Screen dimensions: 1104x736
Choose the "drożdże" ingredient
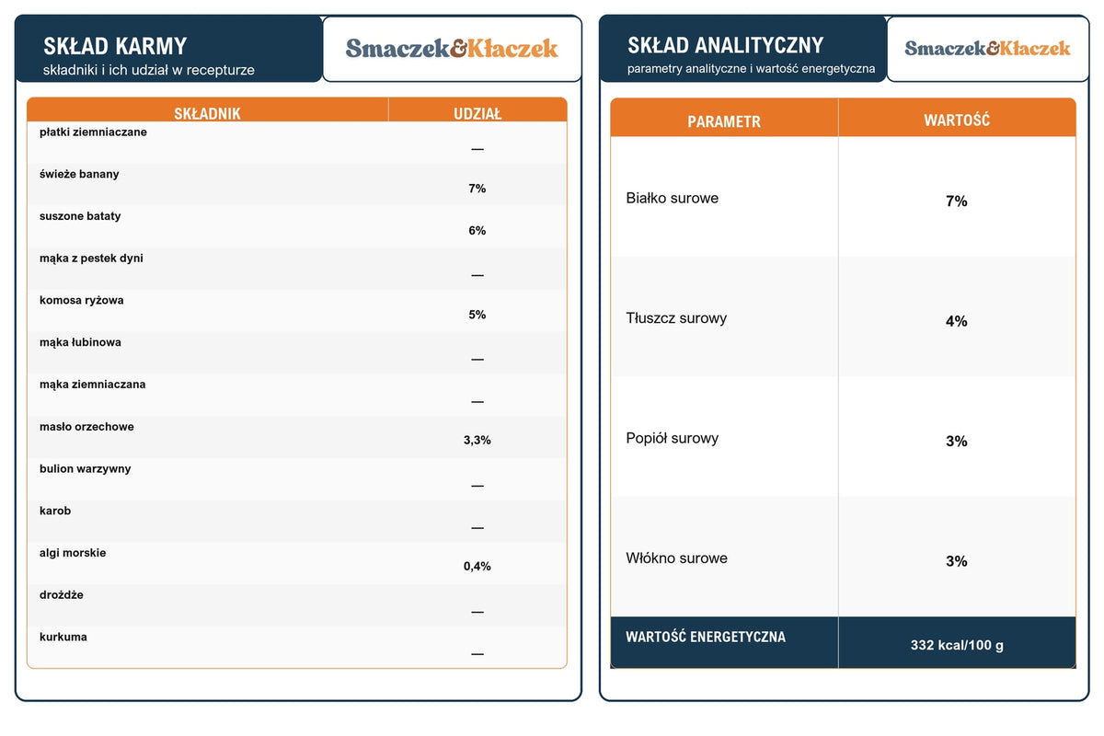[x=62, y=595]
